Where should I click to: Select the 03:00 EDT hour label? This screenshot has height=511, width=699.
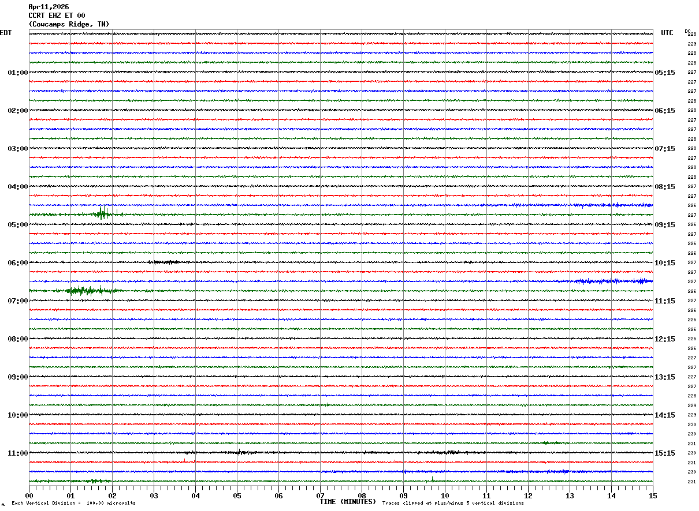[x=18, y=149]
